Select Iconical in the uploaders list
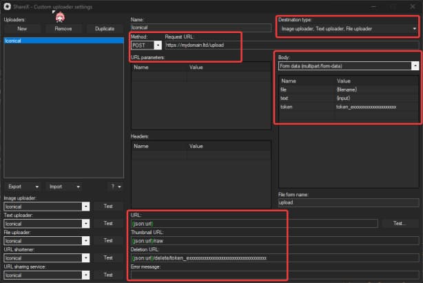The width and height of the screenshot is (423, 283). pos(63,41)
